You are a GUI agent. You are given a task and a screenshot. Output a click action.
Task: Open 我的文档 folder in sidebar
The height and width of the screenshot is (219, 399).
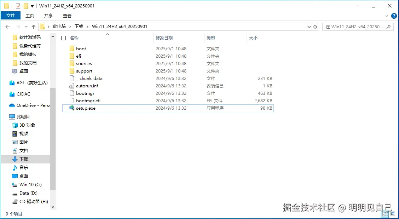[24, 63]
